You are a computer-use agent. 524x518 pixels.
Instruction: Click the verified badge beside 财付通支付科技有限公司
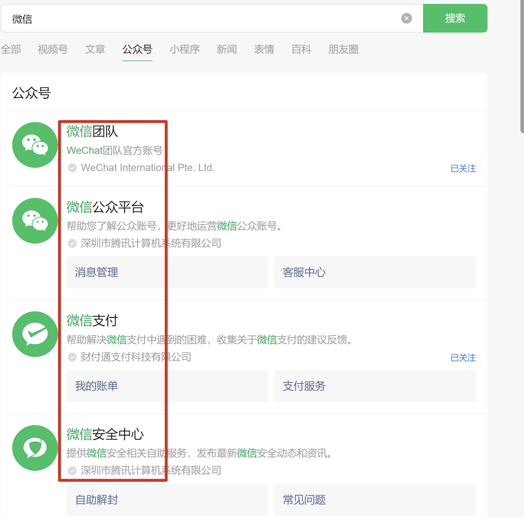click(x=72, y=357)
